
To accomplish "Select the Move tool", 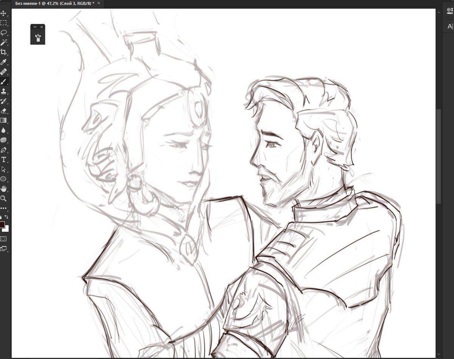I will click(3, 13).
